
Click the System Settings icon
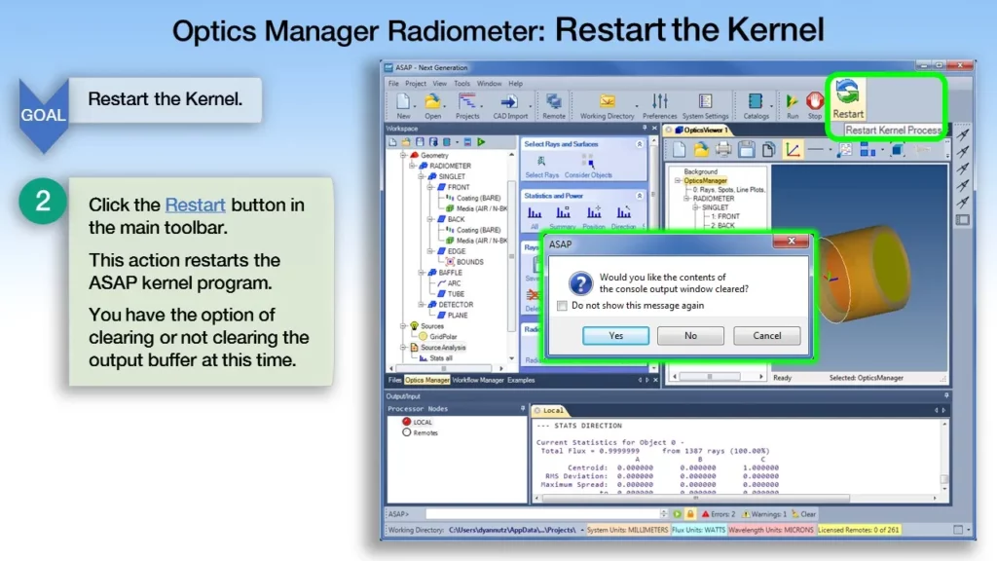(x=705, y=101)
